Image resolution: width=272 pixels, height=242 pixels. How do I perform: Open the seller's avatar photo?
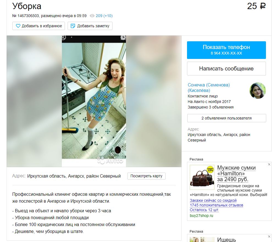click(x=258, y=91)
